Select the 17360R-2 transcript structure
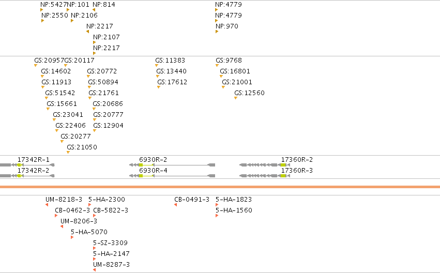440x273 pixels. tap(265, 165)
